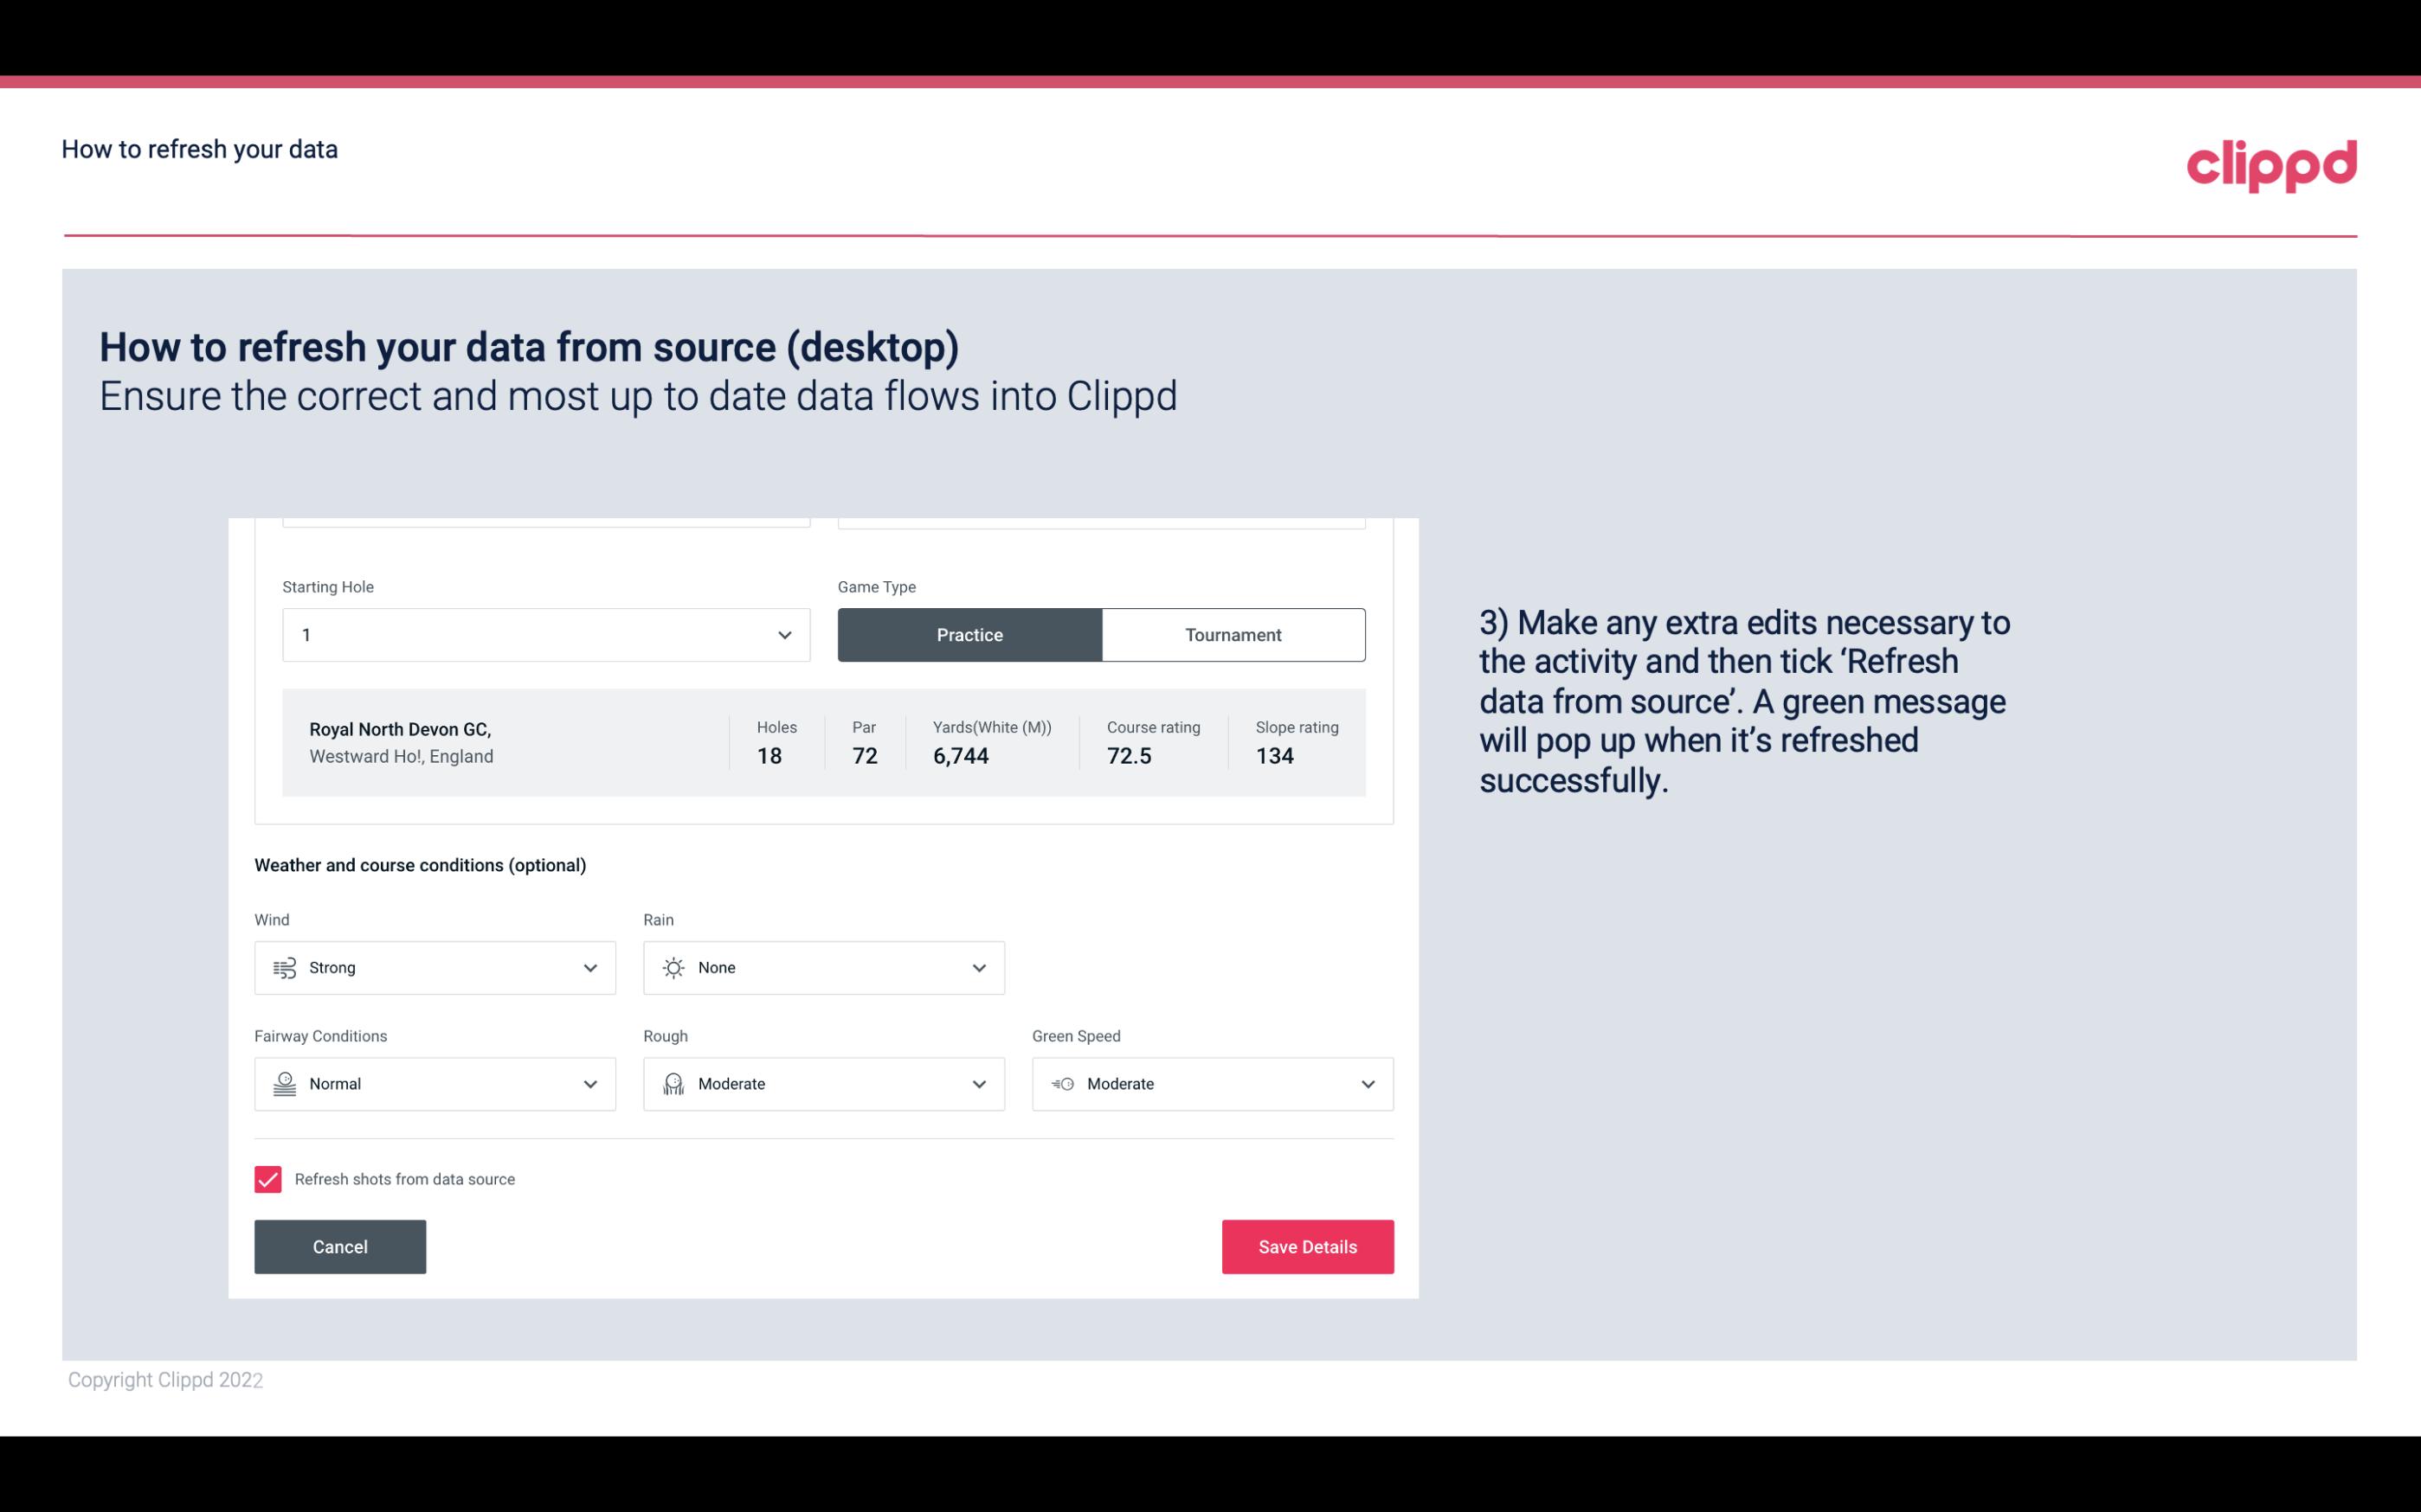Select Practice game type toggle
Image resolution: width=2421 pixels, height=1512 pixels.
tap(969, 634)
